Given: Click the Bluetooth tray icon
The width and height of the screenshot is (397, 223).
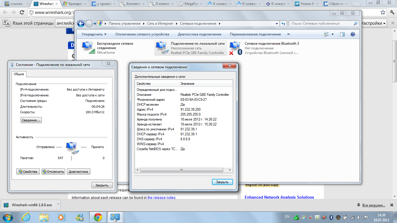Looking at the screenshot, I should [x=331, y=217].
